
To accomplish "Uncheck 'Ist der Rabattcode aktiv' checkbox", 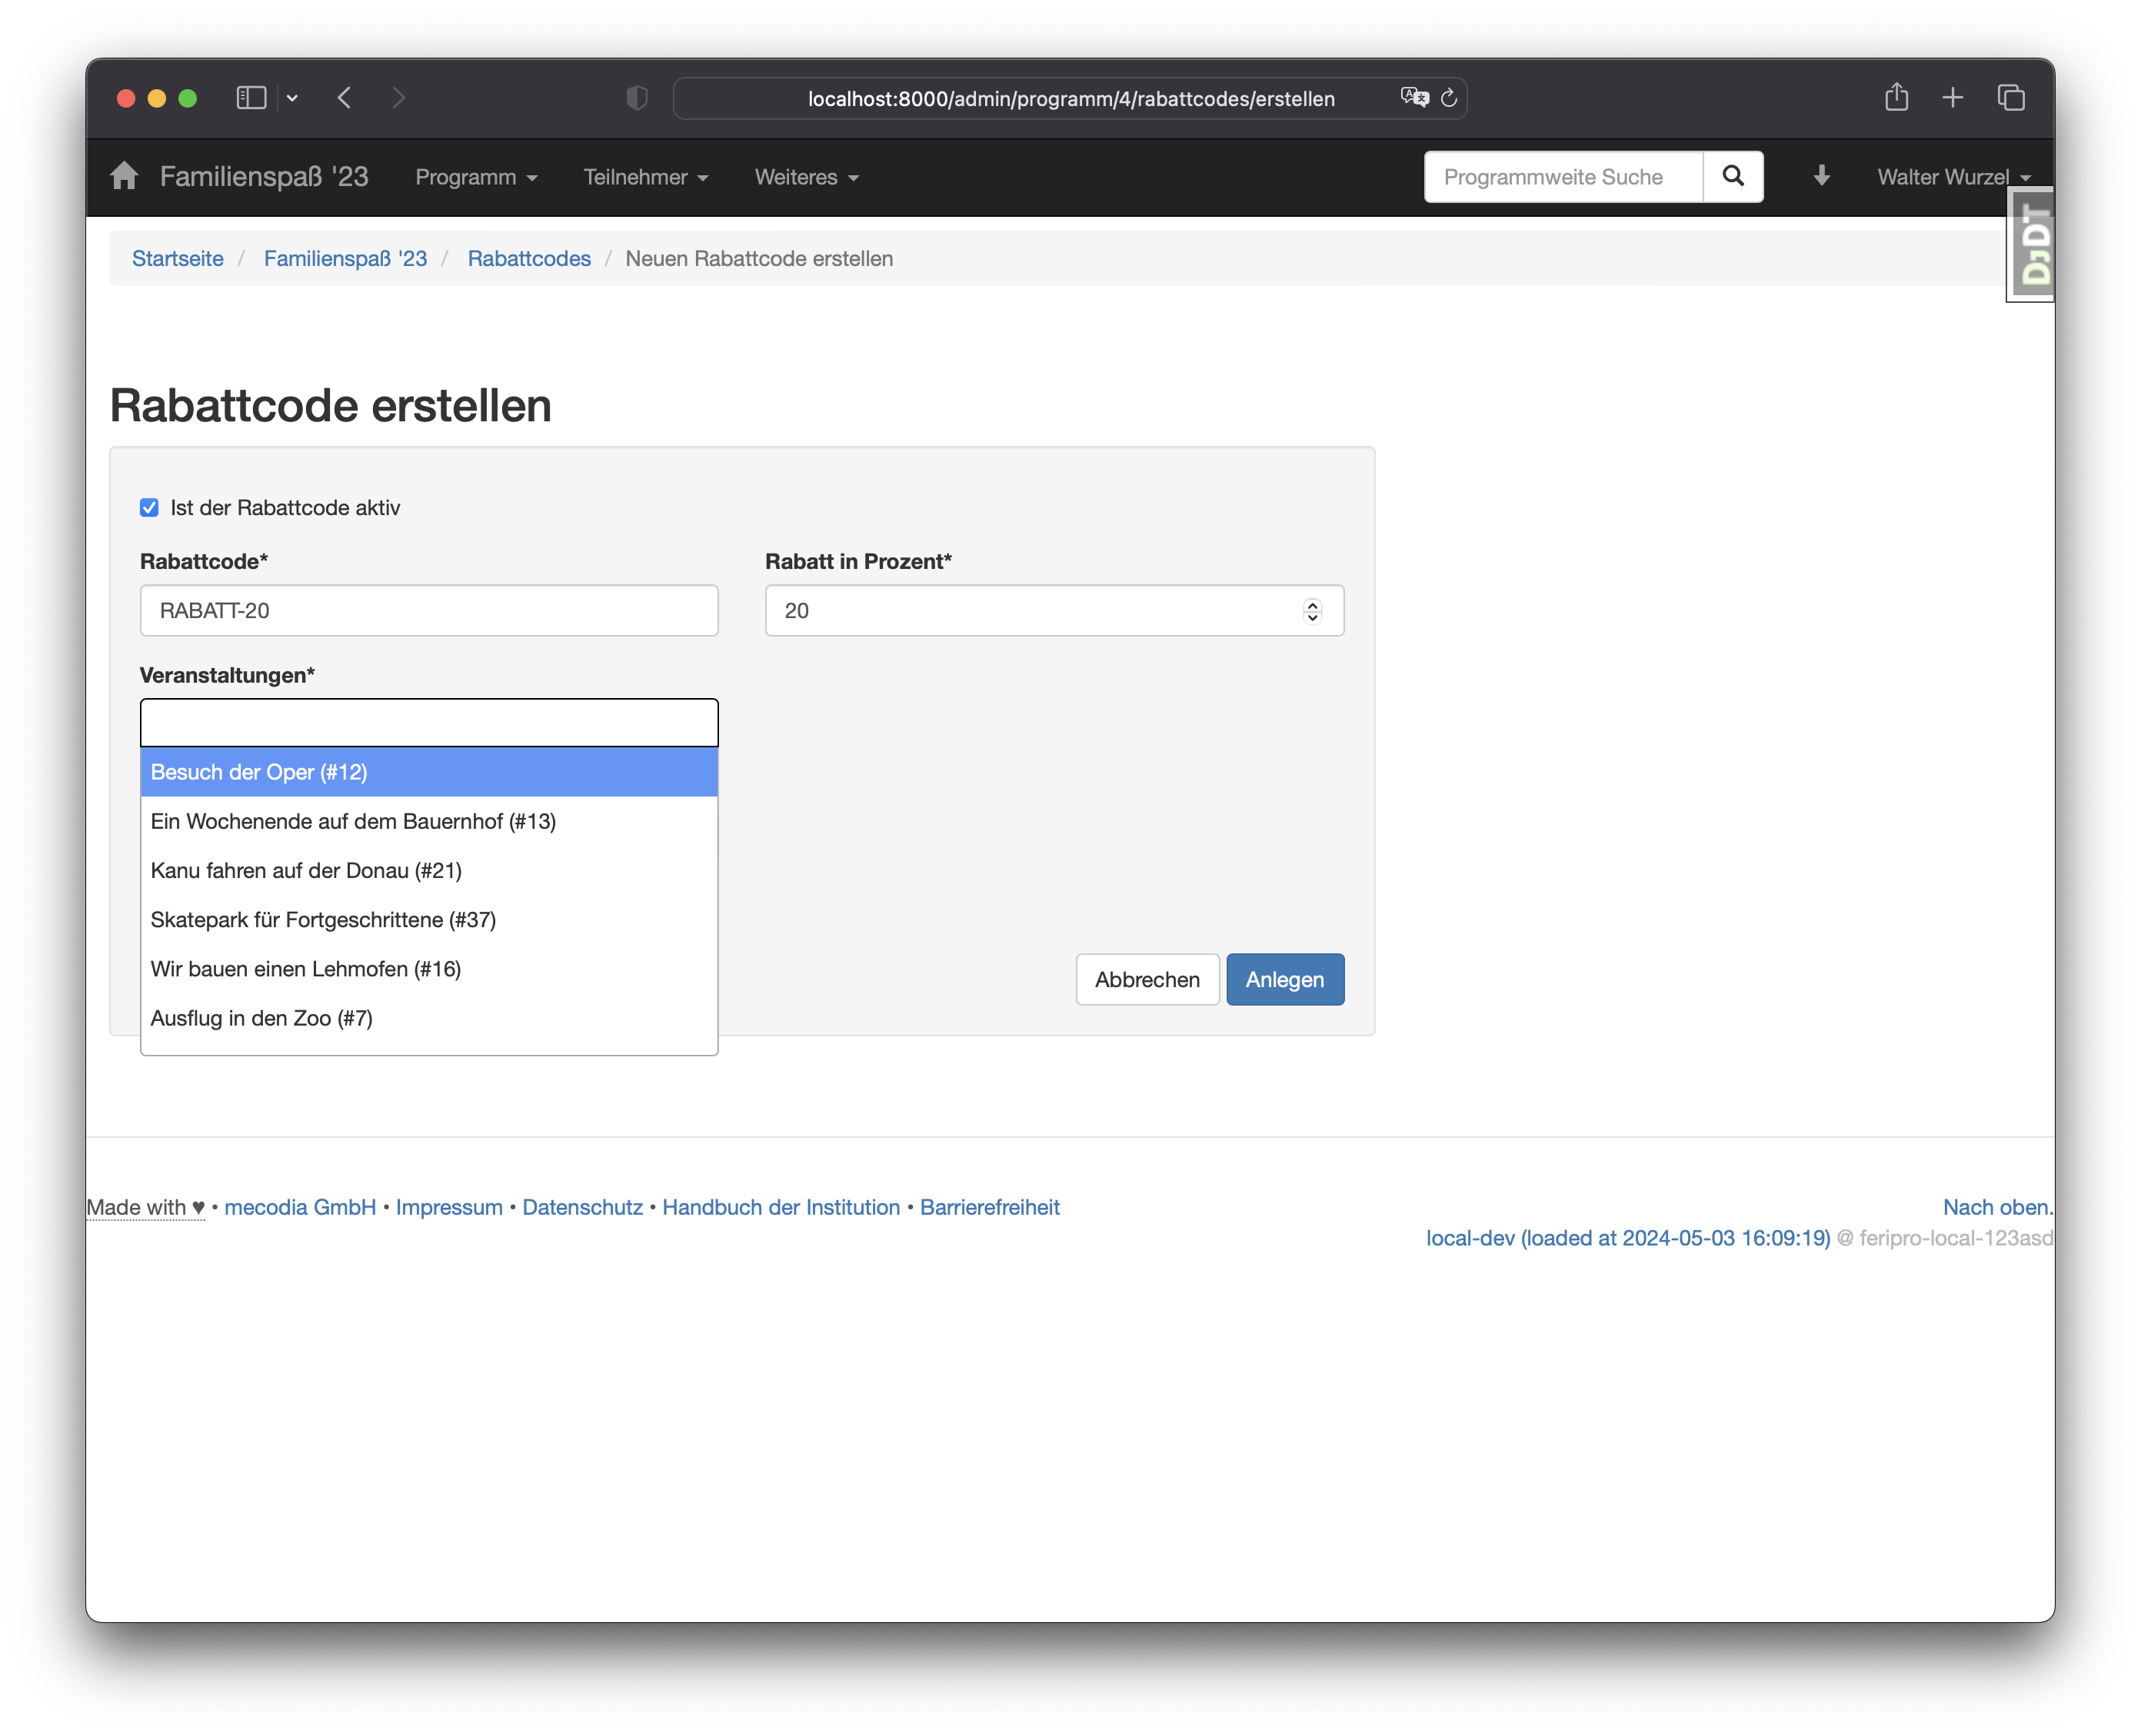I will pos(149,507).
